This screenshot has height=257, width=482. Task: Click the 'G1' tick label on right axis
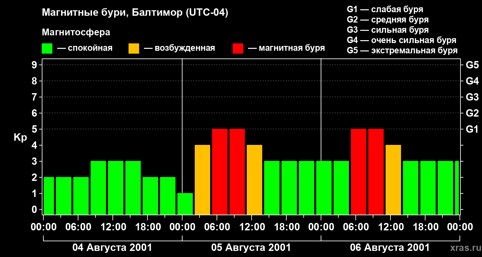(472, 129)
